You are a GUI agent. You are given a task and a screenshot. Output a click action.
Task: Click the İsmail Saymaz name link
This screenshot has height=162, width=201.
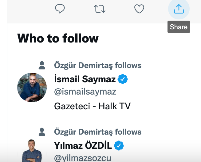tap(85, 79)
